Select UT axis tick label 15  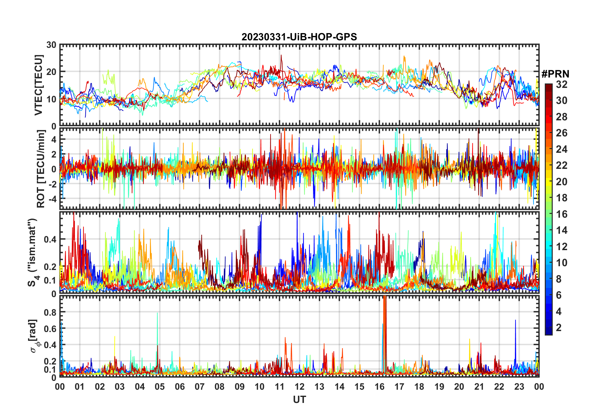click(359, 387)
